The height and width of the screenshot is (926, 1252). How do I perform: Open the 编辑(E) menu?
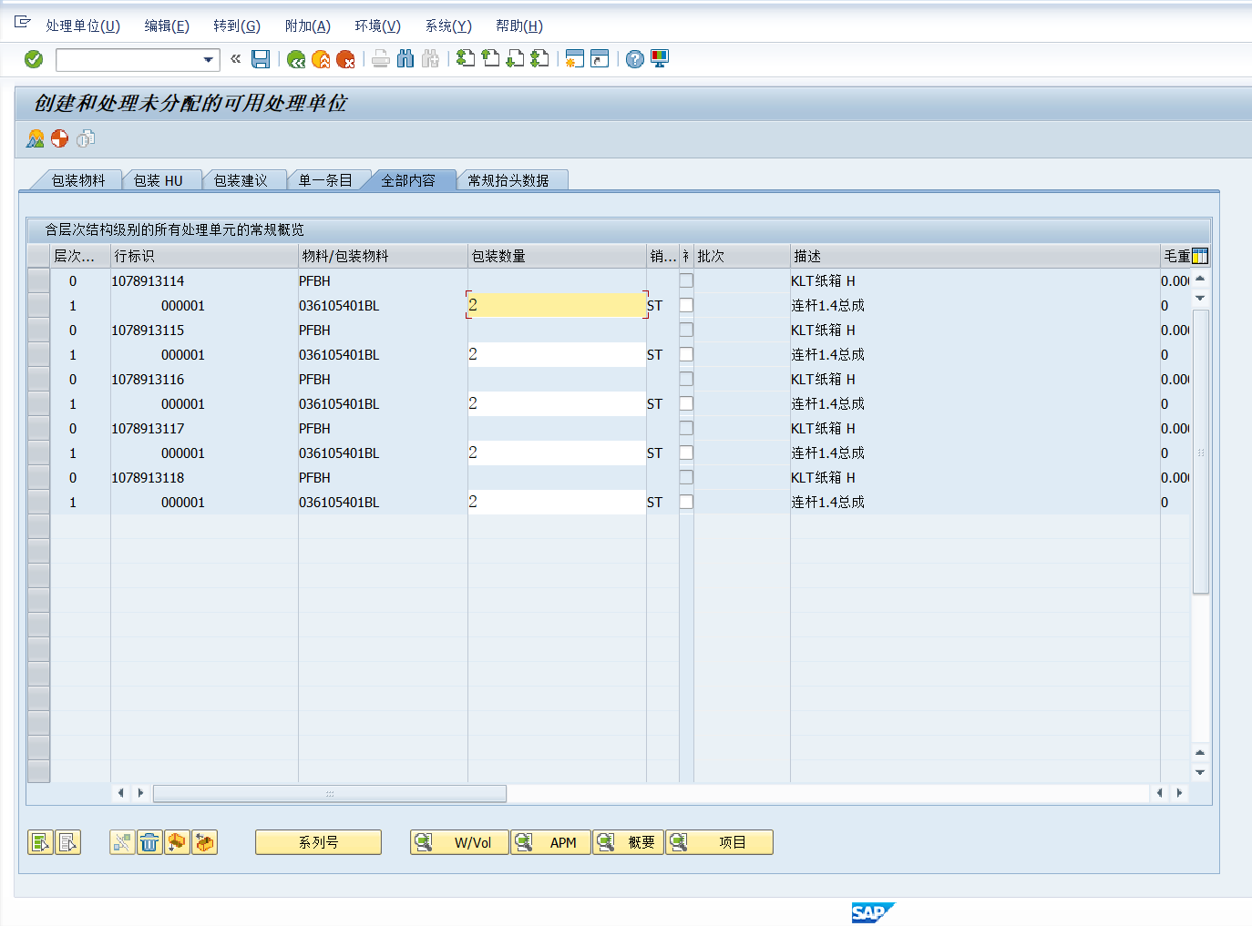(167, 25)
